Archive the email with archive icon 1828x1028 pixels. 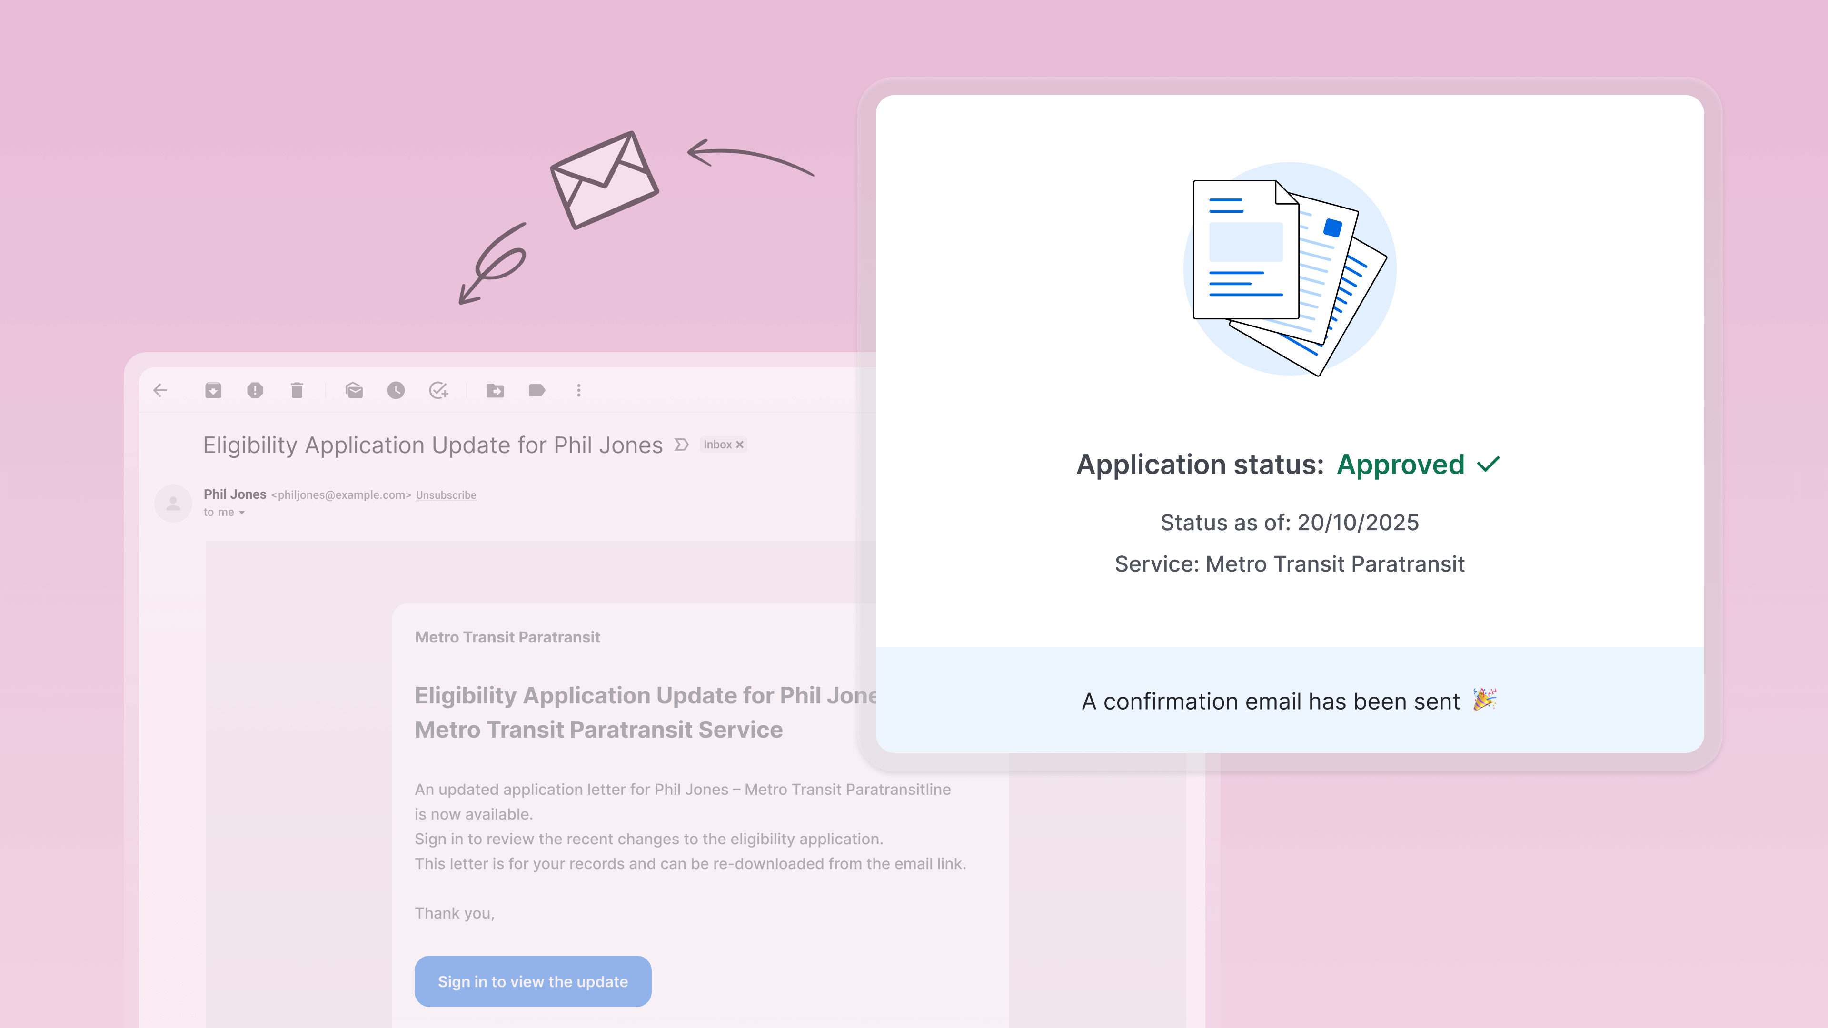[213, 390]
